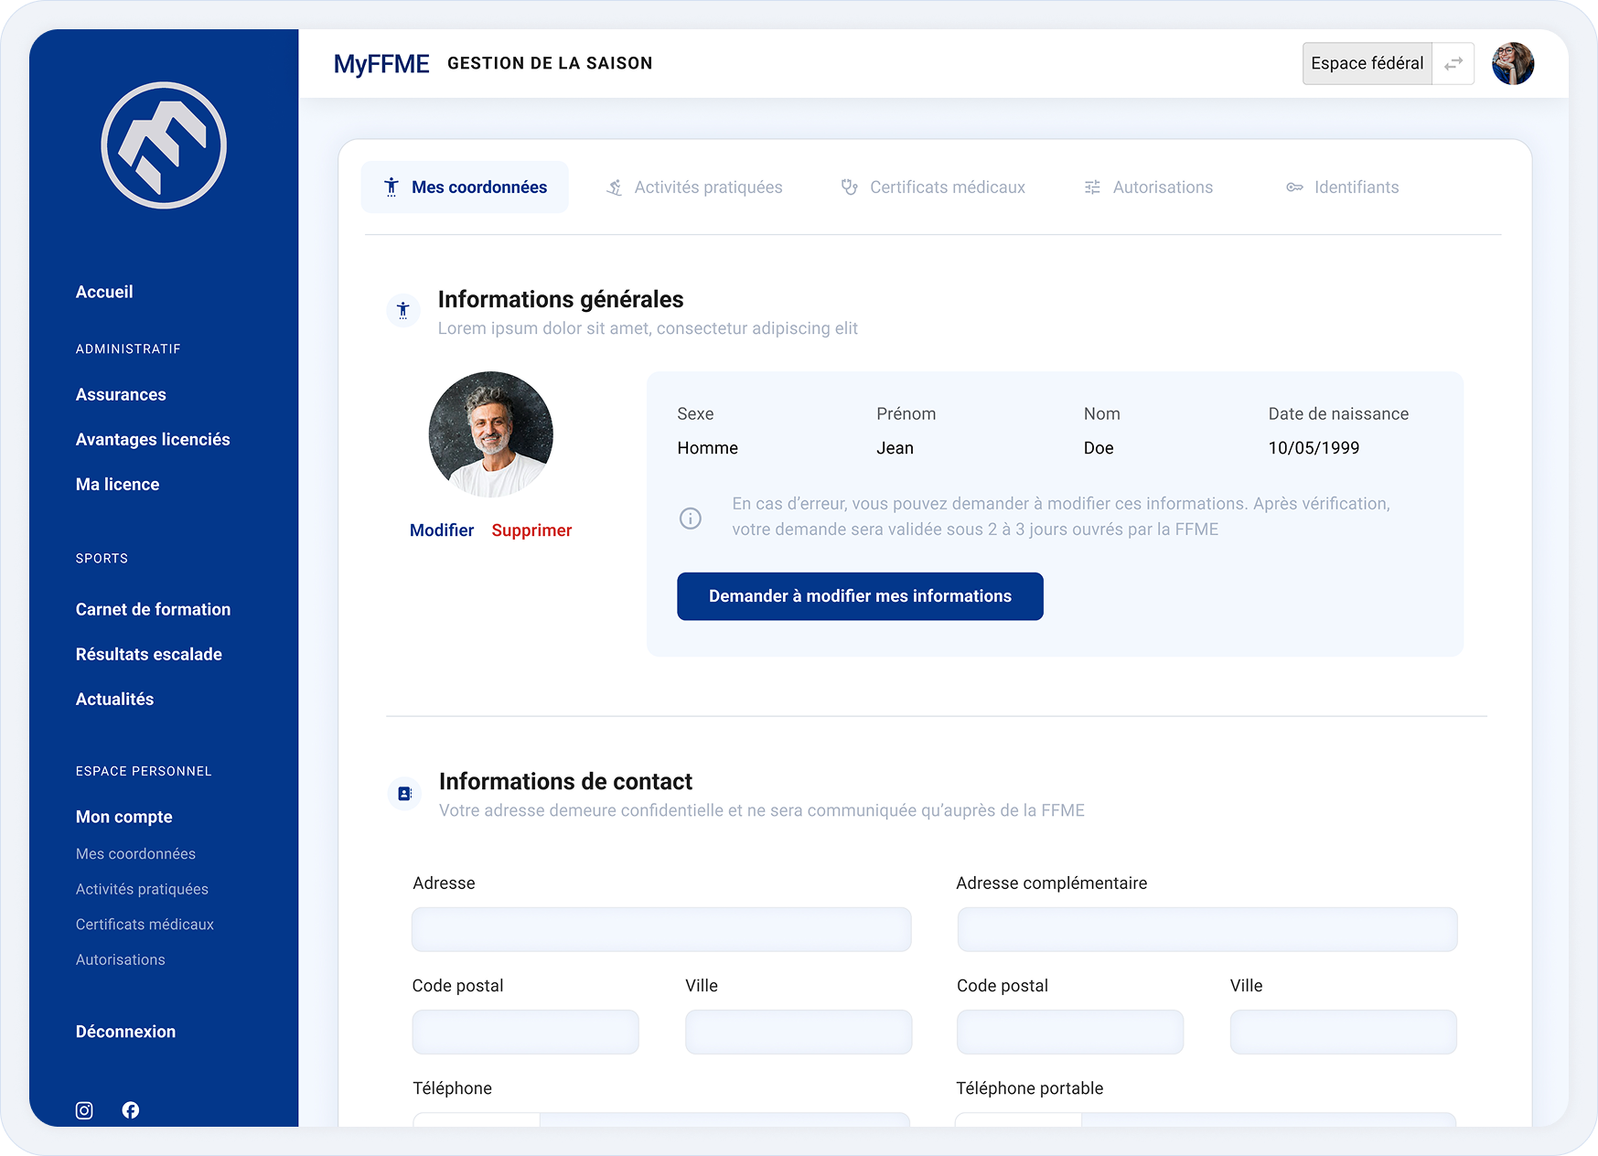
Task: Click the Modifier link under profile photo
Action: [x=442, y=530]
